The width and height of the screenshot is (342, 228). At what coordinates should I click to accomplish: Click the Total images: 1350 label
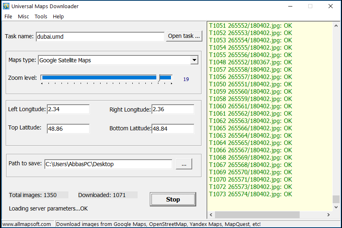(x=38, y=195)
